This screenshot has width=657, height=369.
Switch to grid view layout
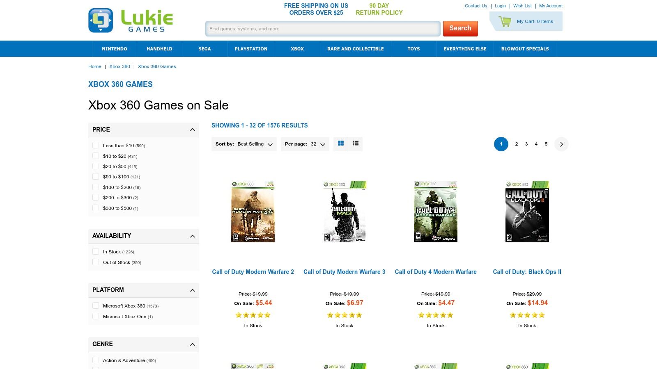pyautogui.click(x=341, y=143)
